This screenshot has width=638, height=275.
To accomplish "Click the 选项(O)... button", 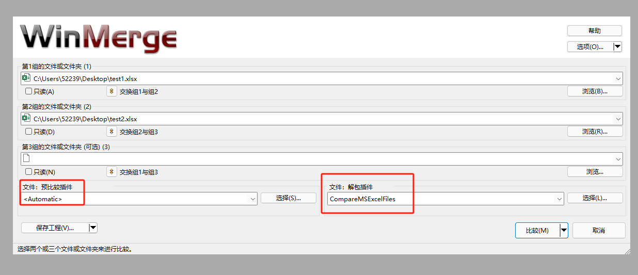I will tap(590, 46).
